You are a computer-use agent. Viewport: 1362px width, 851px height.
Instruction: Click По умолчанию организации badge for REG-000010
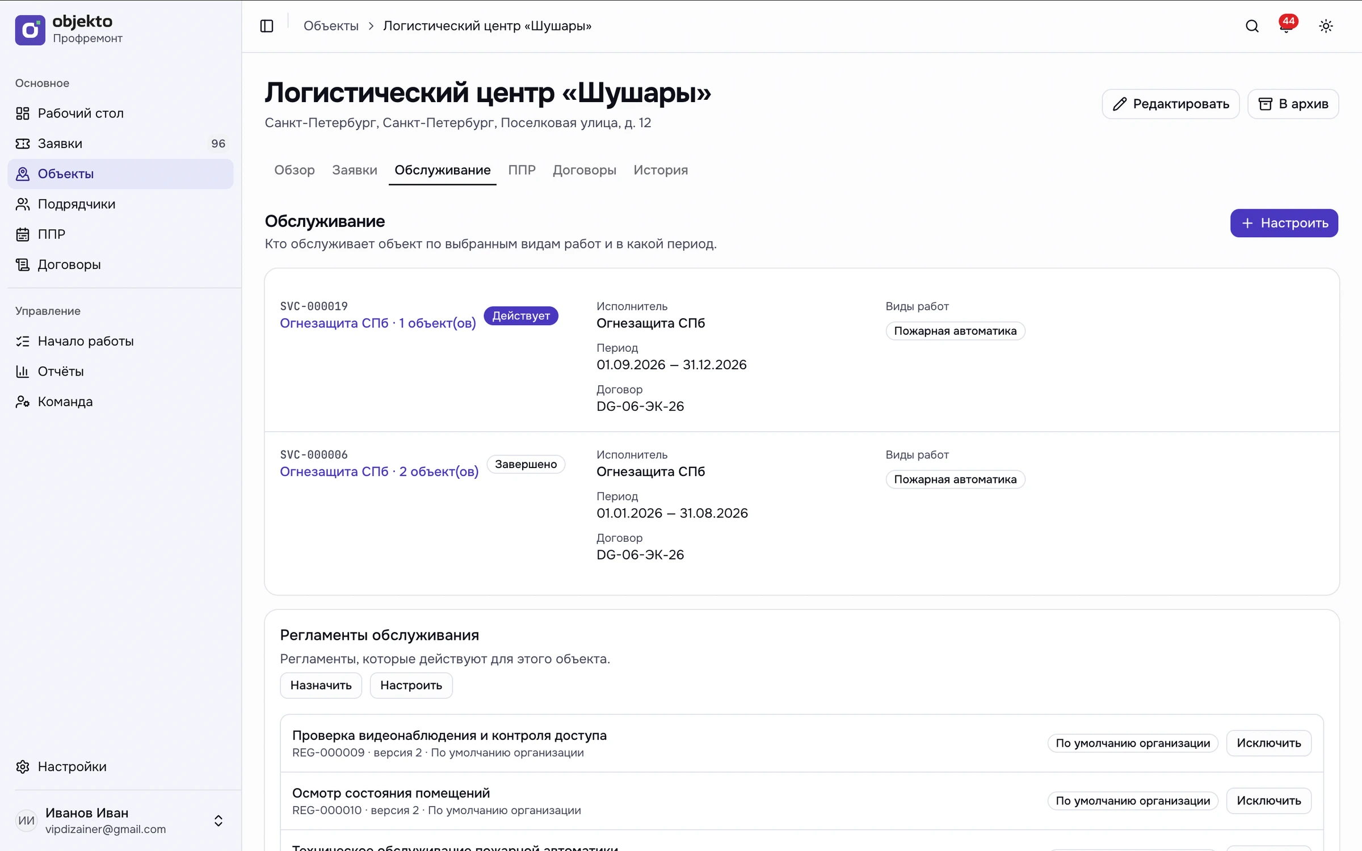coord(1133,801)
